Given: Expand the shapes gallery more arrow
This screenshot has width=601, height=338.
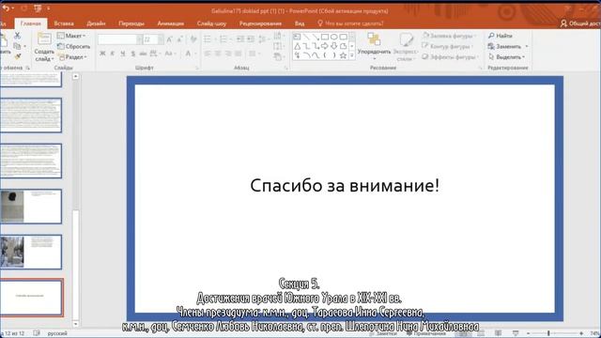Looking at the screenshot, I should tap(352, 56).
